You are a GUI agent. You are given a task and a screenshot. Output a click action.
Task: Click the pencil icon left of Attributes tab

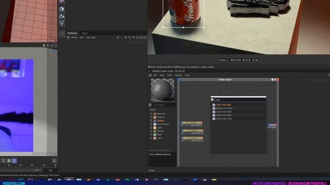pos(62,34)
